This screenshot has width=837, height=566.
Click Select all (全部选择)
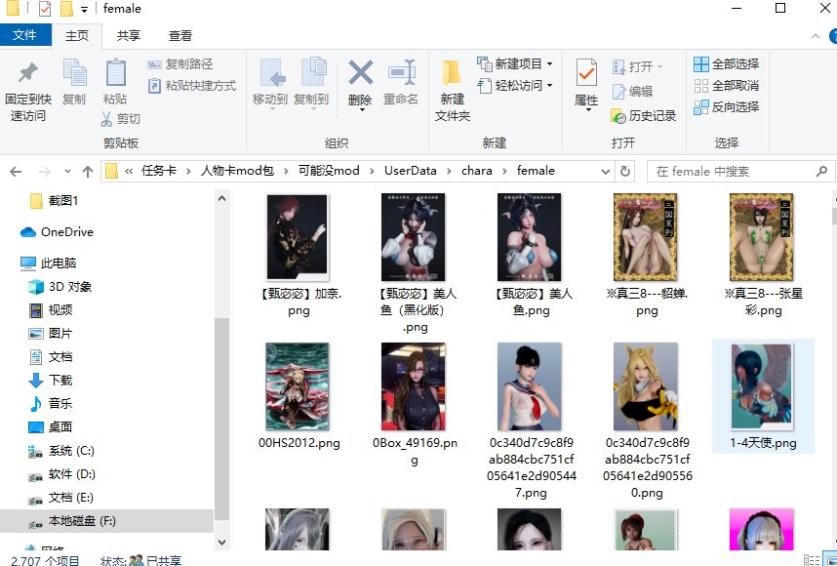pyautogui.click(x=726, y=64)
